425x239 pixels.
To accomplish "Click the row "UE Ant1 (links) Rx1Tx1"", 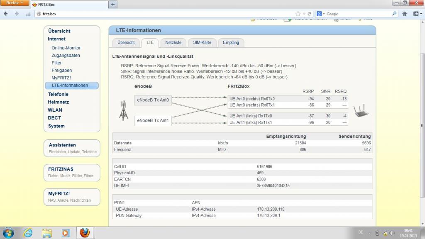I will (x=288, y=122).
